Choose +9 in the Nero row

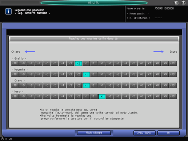point(165,96)
